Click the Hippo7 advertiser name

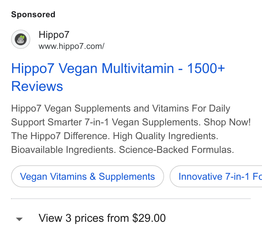pos(54,34)
